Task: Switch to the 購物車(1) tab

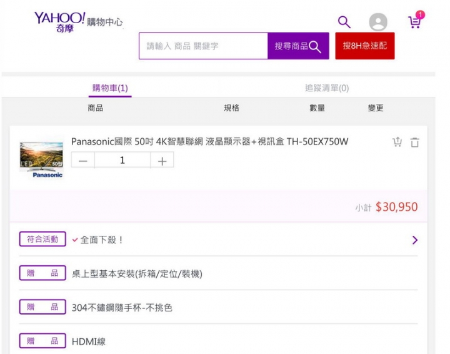Action: click(110, 88)
